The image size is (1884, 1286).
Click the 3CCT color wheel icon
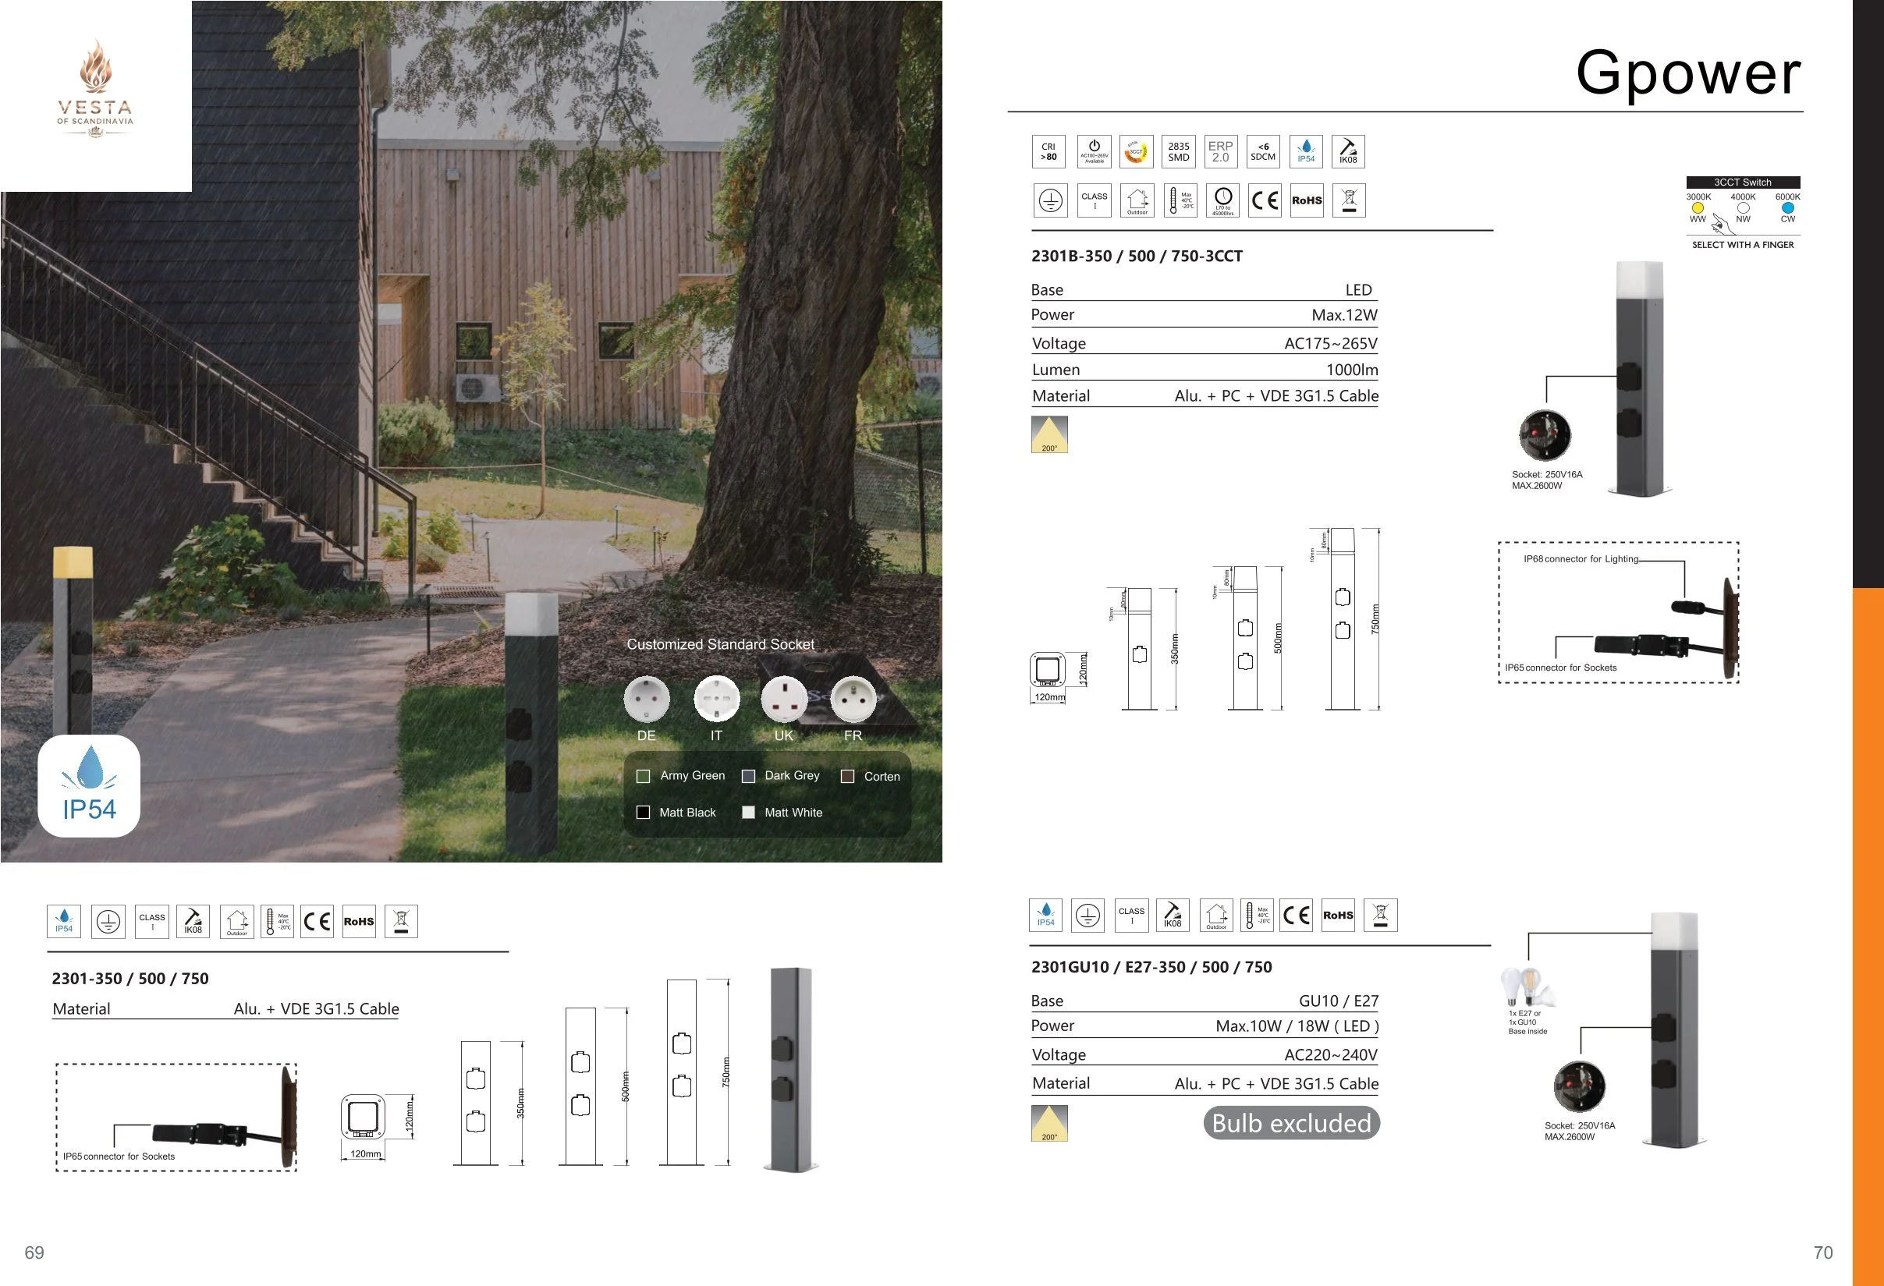tap(1136, 151)
